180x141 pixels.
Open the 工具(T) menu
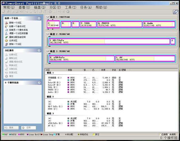tap(71, 7)
